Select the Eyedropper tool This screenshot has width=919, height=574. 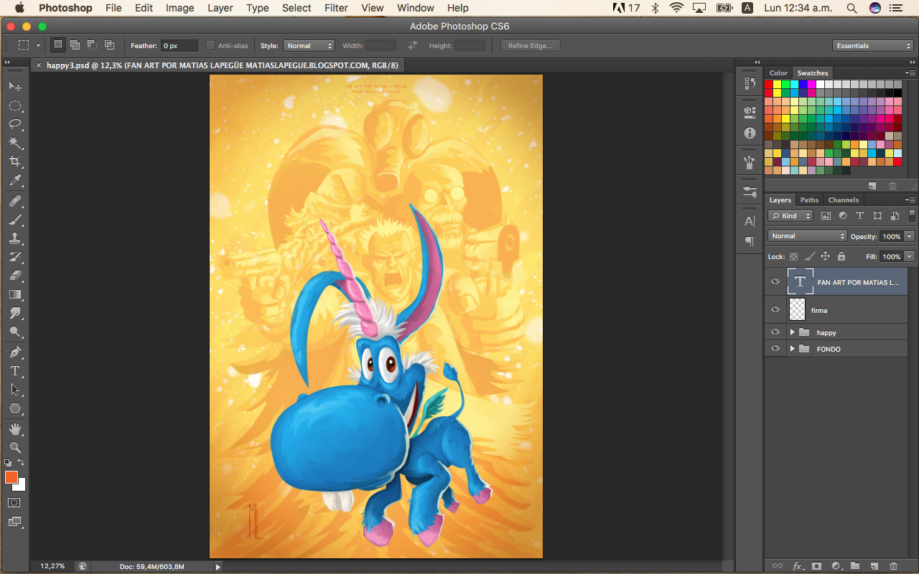pos(15,181)
